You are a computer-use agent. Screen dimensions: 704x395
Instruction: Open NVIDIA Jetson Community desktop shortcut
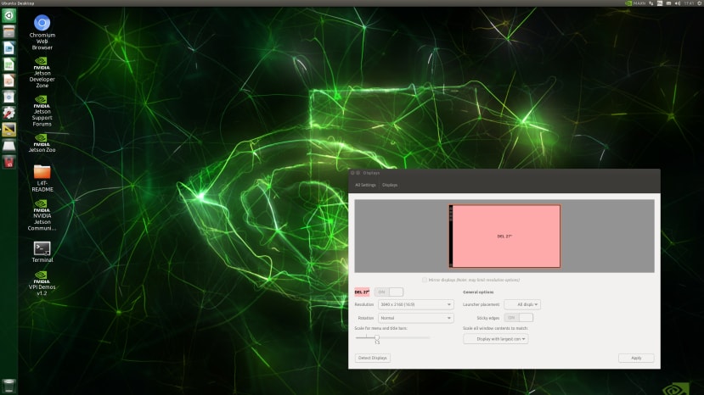tap(42, 215)
